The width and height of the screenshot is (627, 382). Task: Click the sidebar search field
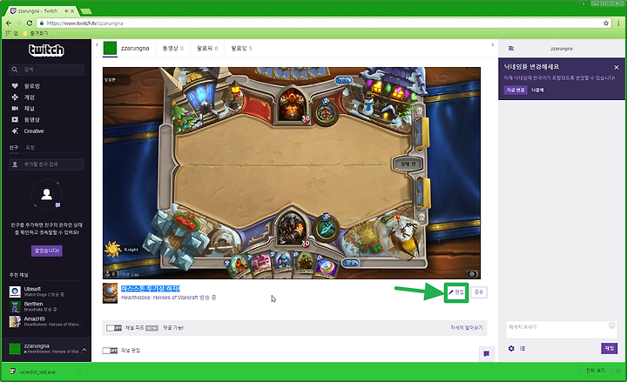pyautogui.click(x=47, y=70)
